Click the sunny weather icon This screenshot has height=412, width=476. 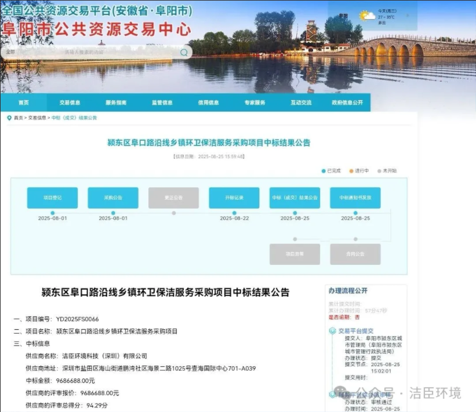point(366,16)
